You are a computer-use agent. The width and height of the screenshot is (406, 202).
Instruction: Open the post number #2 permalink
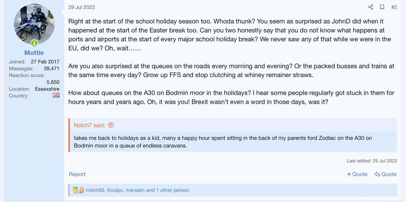(x=394, y=7)
